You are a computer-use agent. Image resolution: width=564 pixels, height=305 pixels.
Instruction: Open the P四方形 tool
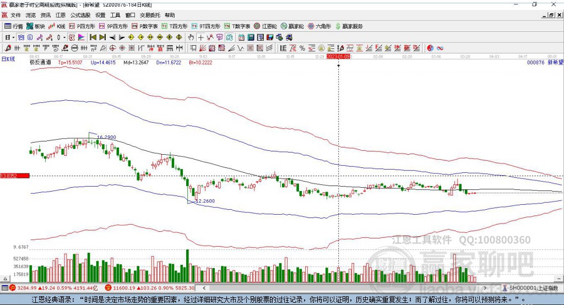coord(82,26)
